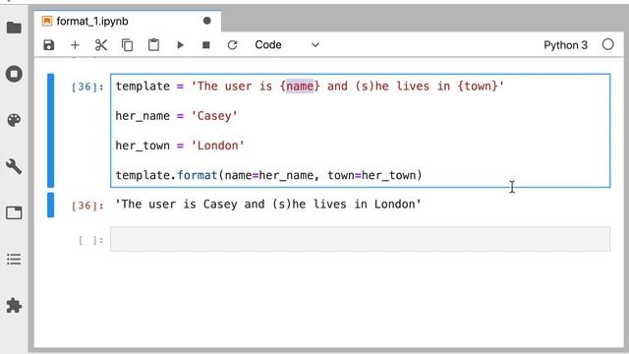Screen dimensions: 629x354
Task: Click the kernel status circle indicator
Action: point(608,44)
